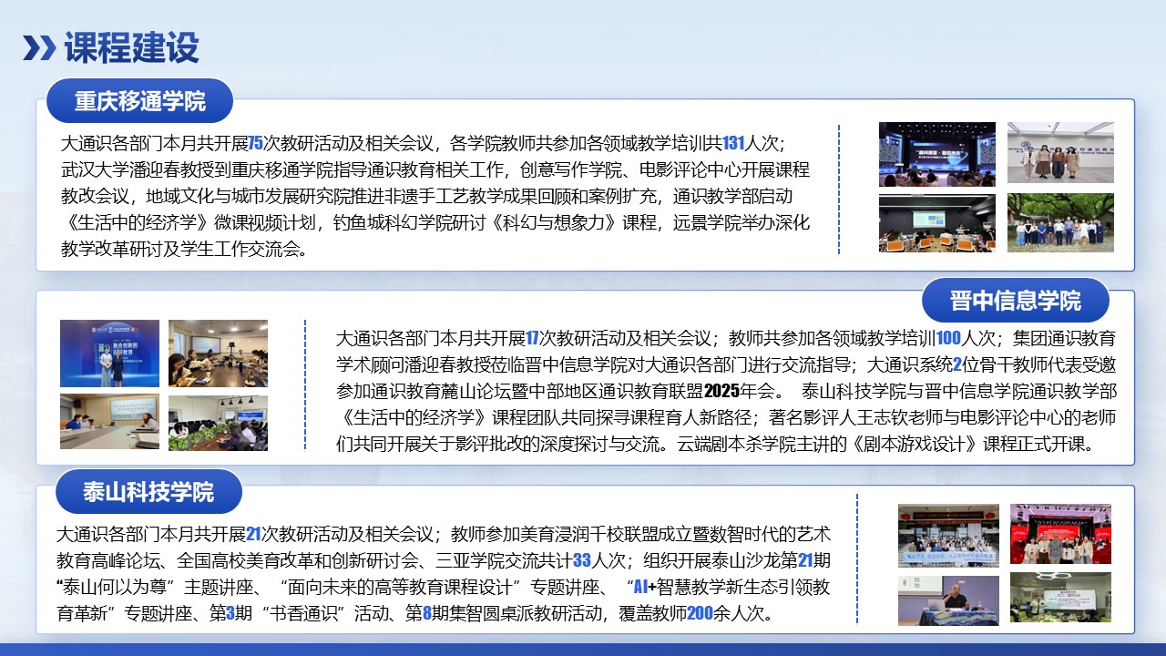This screenshot has width=1166, height=656.
Task: Click the double chevron icon beside 课程建设
Action: [x=39, y=48]
